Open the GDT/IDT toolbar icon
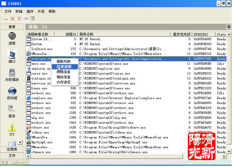234x167 pixels. click(19, 18)
